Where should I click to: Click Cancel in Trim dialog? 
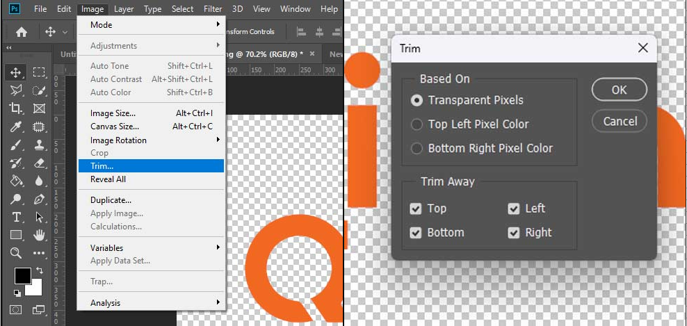619,122
